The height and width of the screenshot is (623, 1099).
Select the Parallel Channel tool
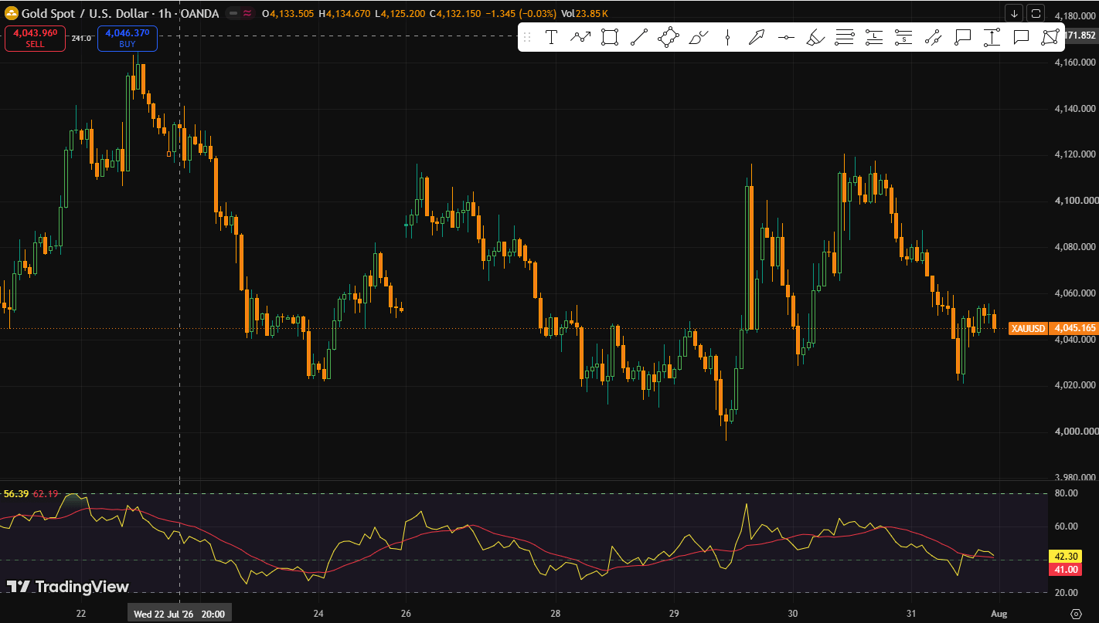(933, 37)
